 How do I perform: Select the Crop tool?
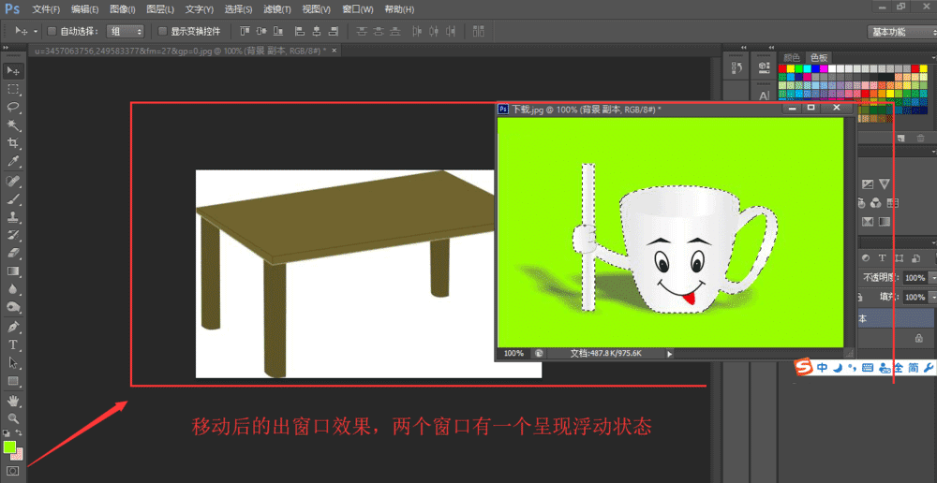tap(13, 143)
